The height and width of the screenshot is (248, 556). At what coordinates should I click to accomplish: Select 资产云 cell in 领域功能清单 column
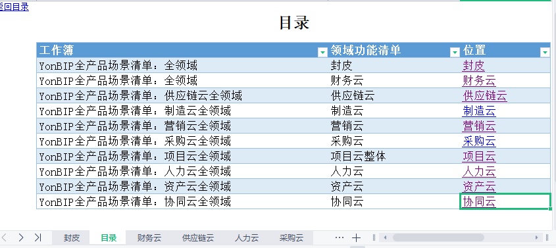[x=394, y=186]
